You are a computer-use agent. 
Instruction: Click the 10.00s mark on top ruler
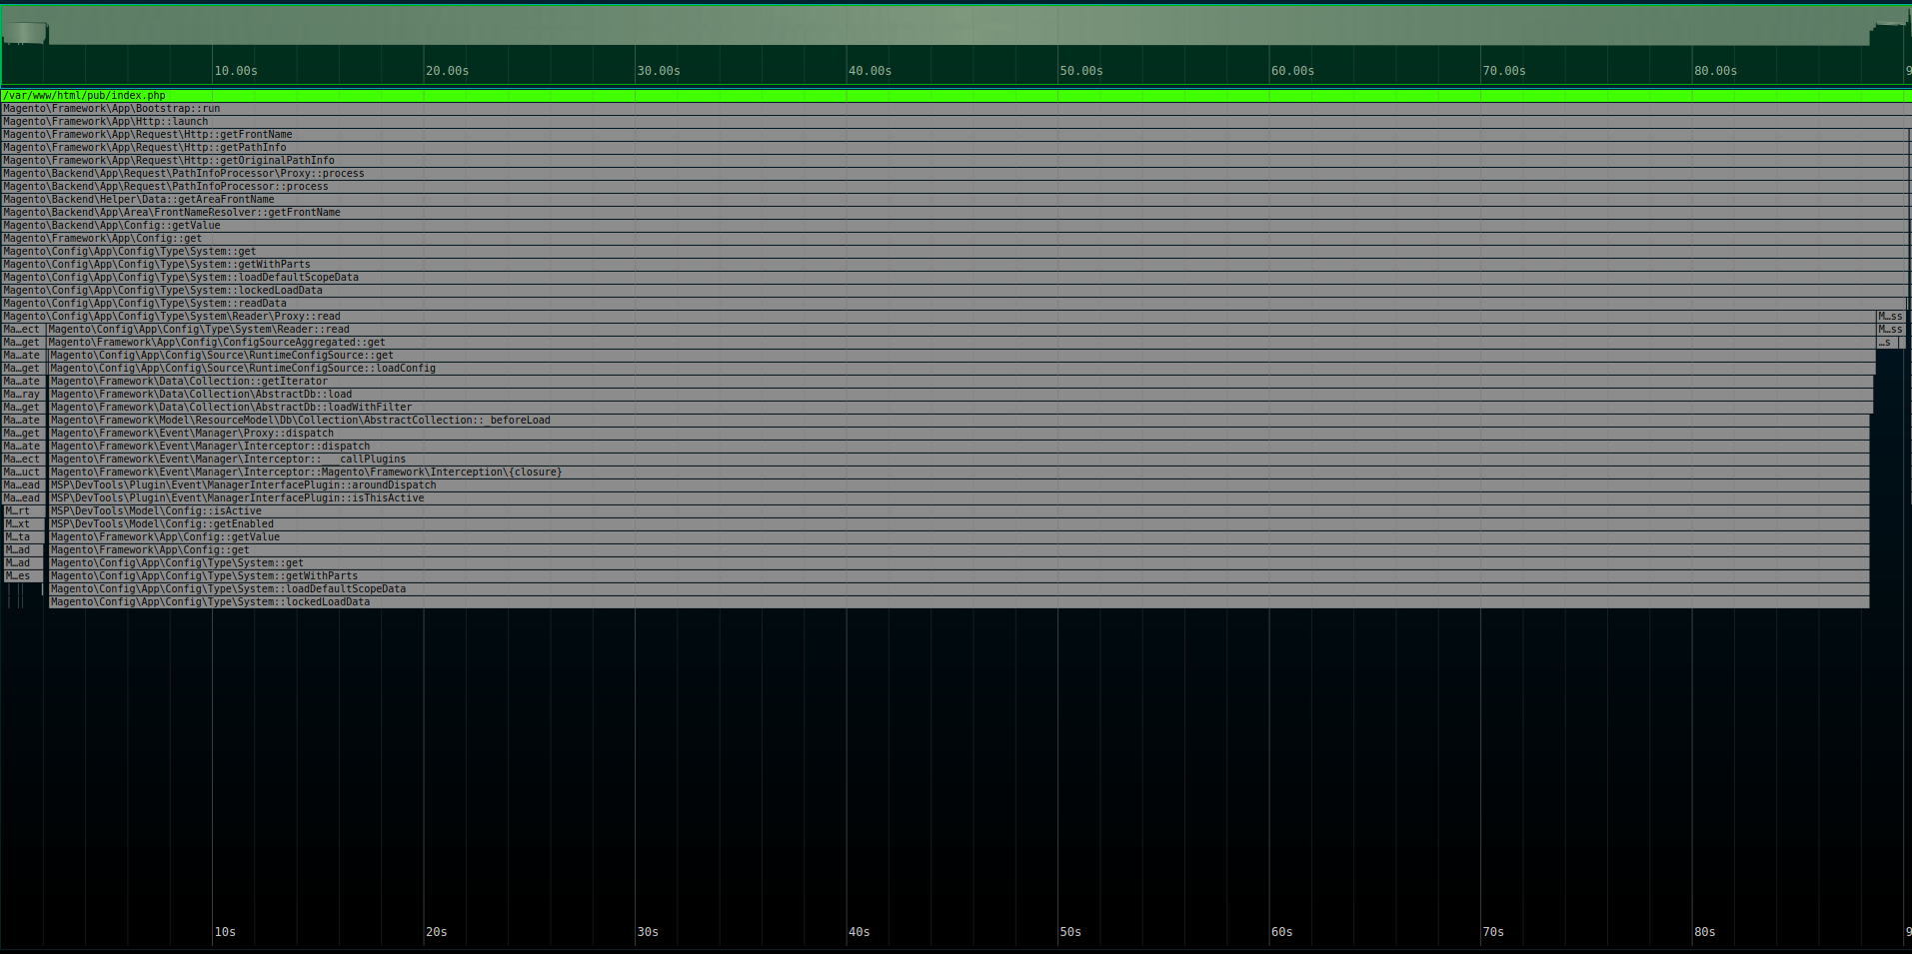click(x=236, y=71)
